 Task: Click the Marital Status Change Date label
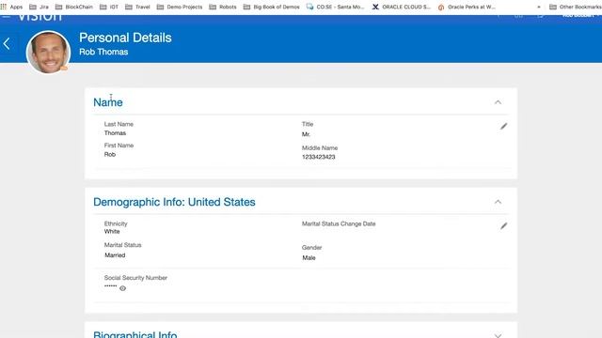tap(339, 223)
